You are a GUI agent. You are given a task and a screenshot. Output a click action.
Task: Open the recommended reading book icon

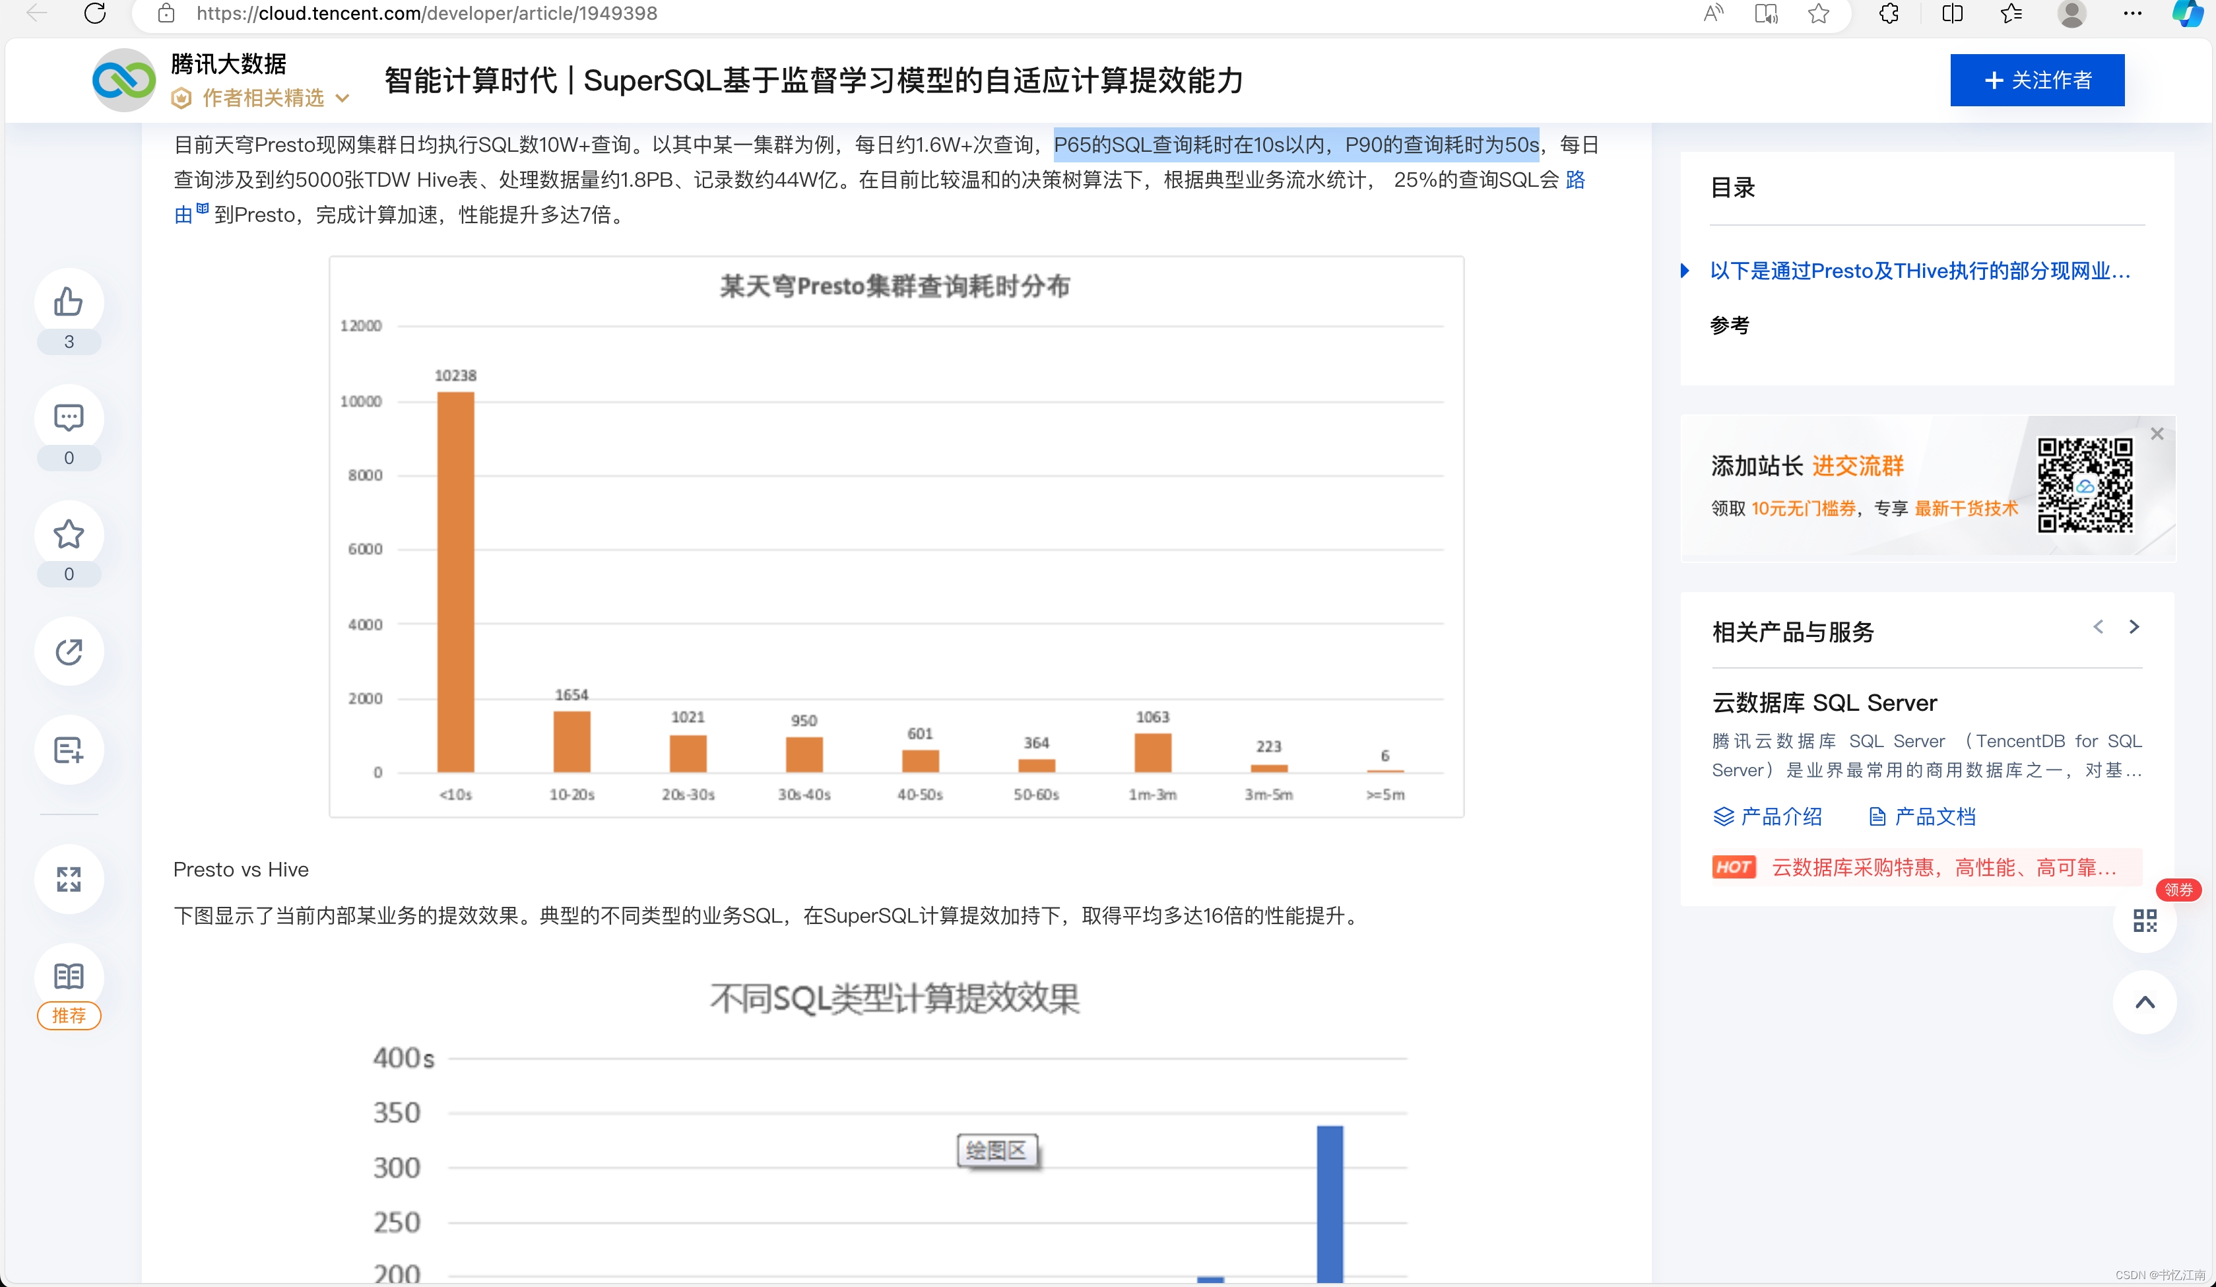point(69,975)
